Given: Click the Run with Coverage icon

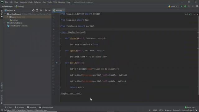Looking at the screenshot, I should pyautogui.click(x=189, y=6).
